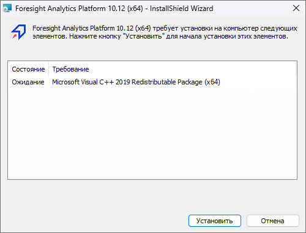Click the instruction text Нажмите кнопку "Установить"
The width and height of the screenshot is (306, 233).
tap(116, 36)
